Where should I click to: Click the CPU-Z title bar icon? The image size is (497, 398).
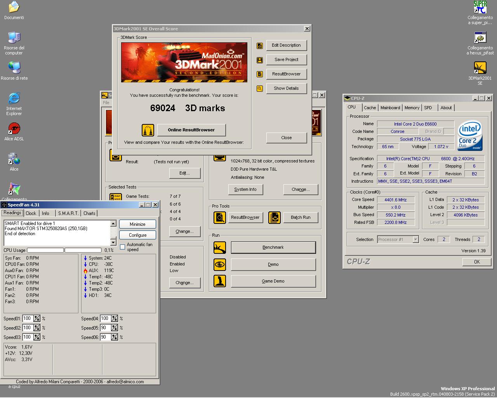click(348, 98)
